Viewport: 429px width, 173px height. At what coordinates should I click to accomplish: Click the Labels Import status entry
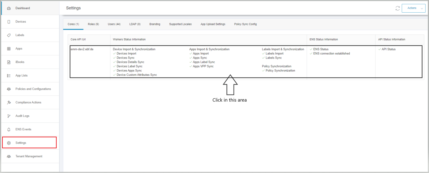click(x=273, y=54)
